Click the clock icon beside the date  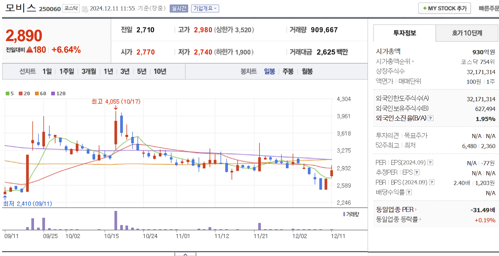coord(85,9)
